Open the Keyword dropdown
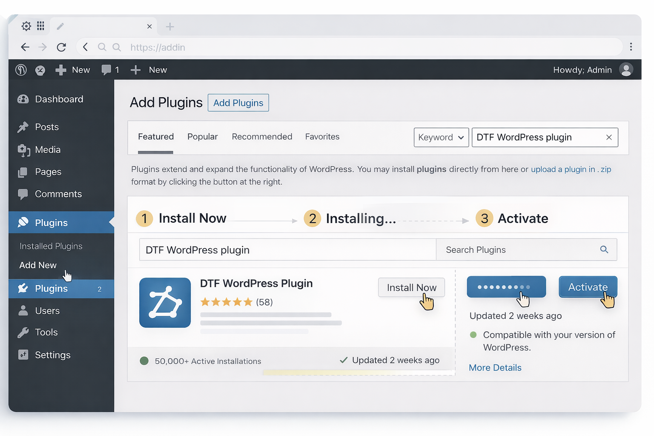The image size is (654, 436). tap(441, 137)
